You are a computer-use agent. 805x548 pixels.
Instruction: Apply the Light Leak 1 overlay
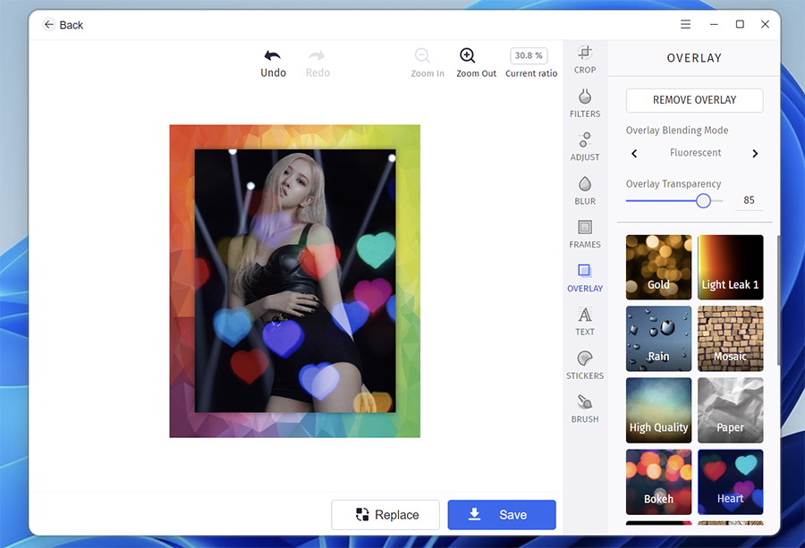[x=730, y=267]
